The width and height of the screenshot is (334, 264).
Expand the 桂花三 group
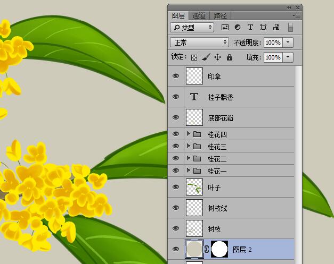(x=188, y=146)
